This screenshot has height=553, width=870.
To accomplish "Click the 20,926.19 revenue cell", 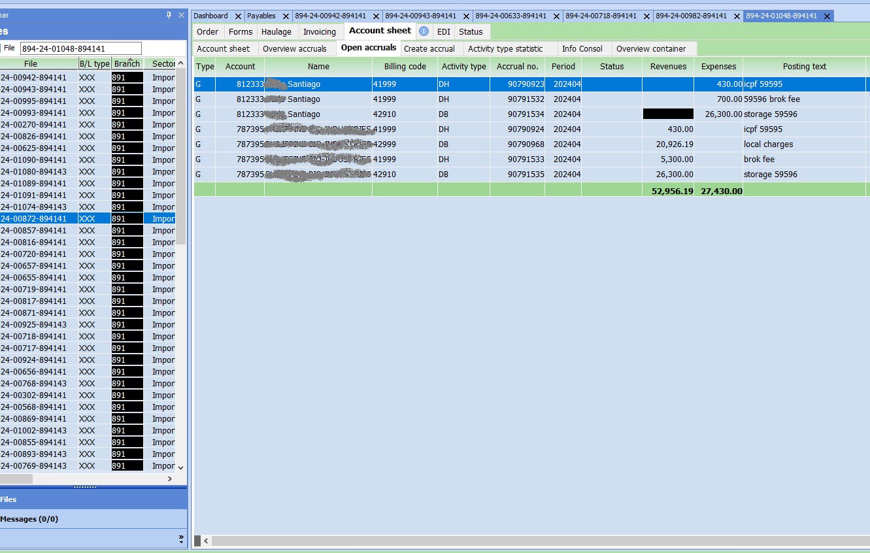I will [x=668, y=144].
